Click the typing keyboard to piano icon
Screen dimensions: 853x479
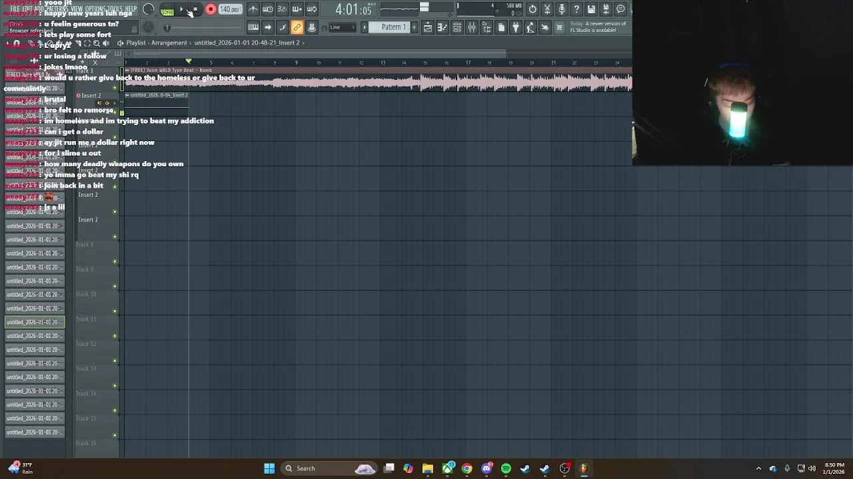(253, 27)
